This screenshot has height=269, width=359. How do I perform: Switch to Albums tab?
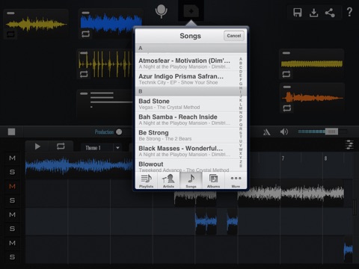(x=213, y=181)
